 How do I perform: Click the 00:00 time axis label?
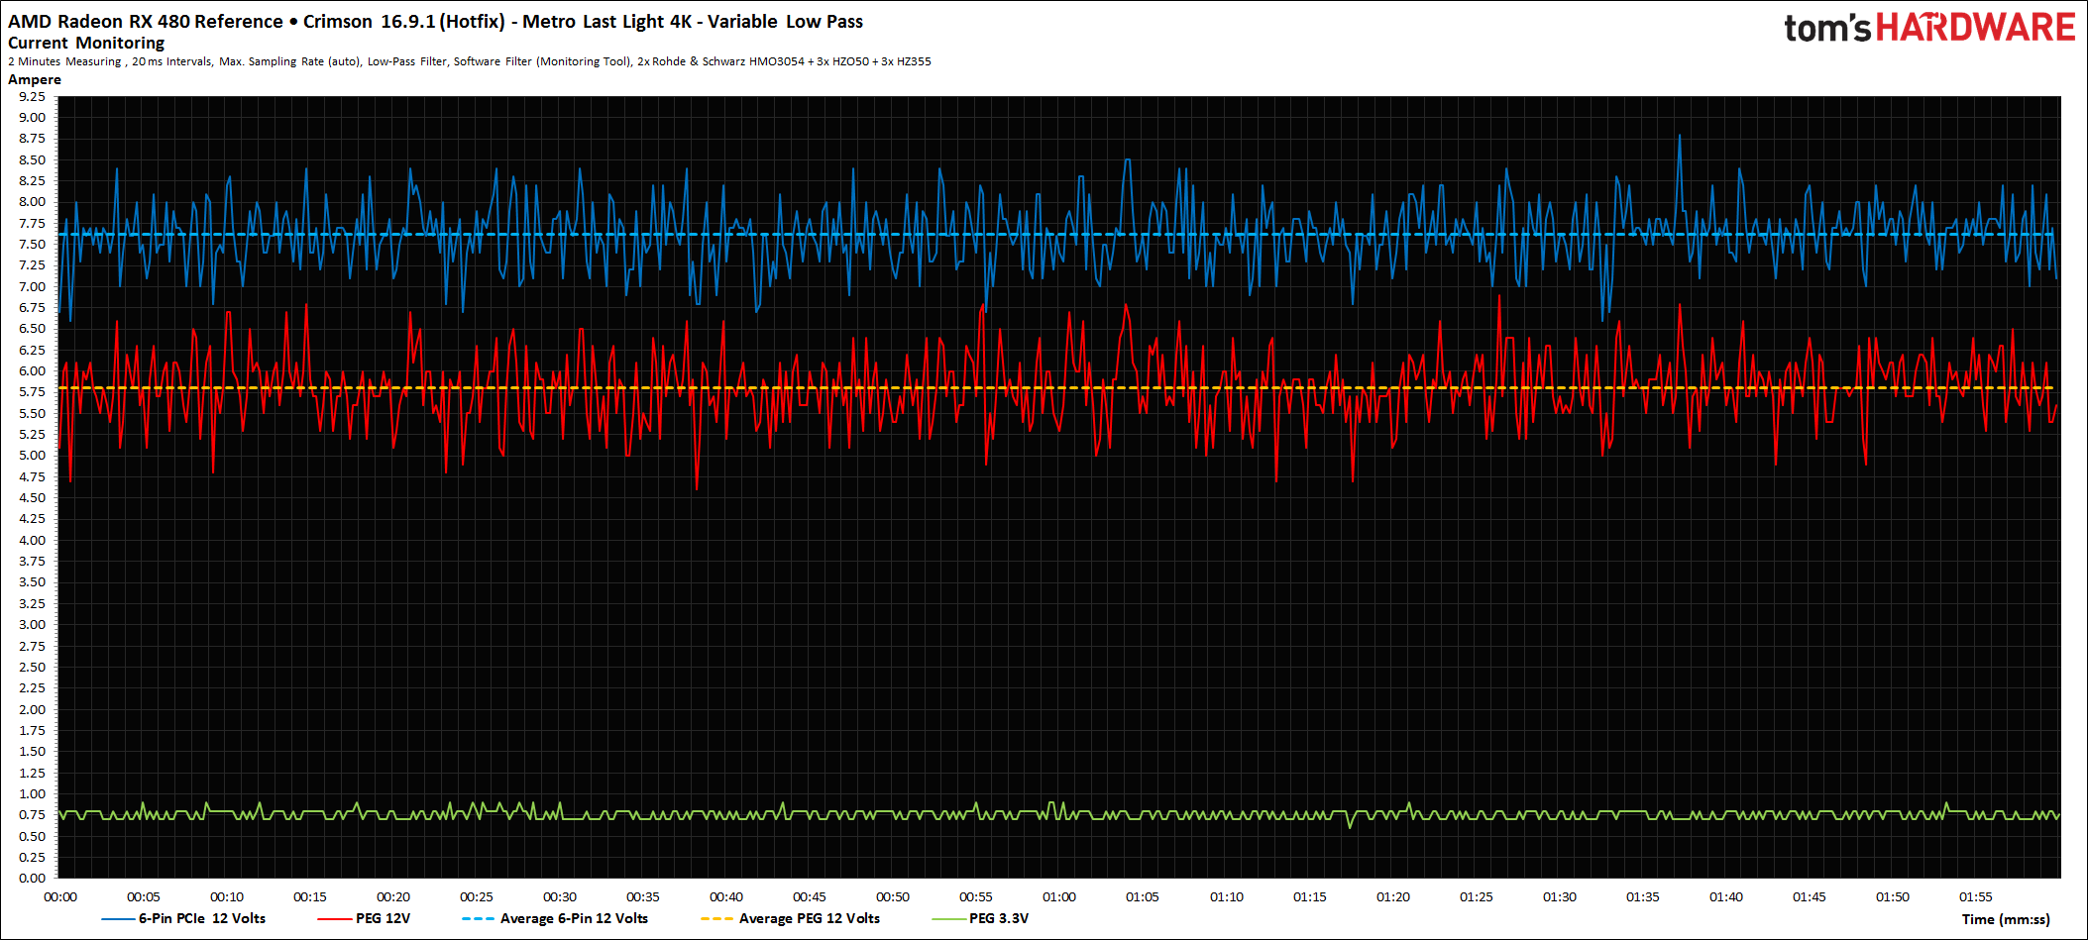pyautogui.click(x=60, y=896)
